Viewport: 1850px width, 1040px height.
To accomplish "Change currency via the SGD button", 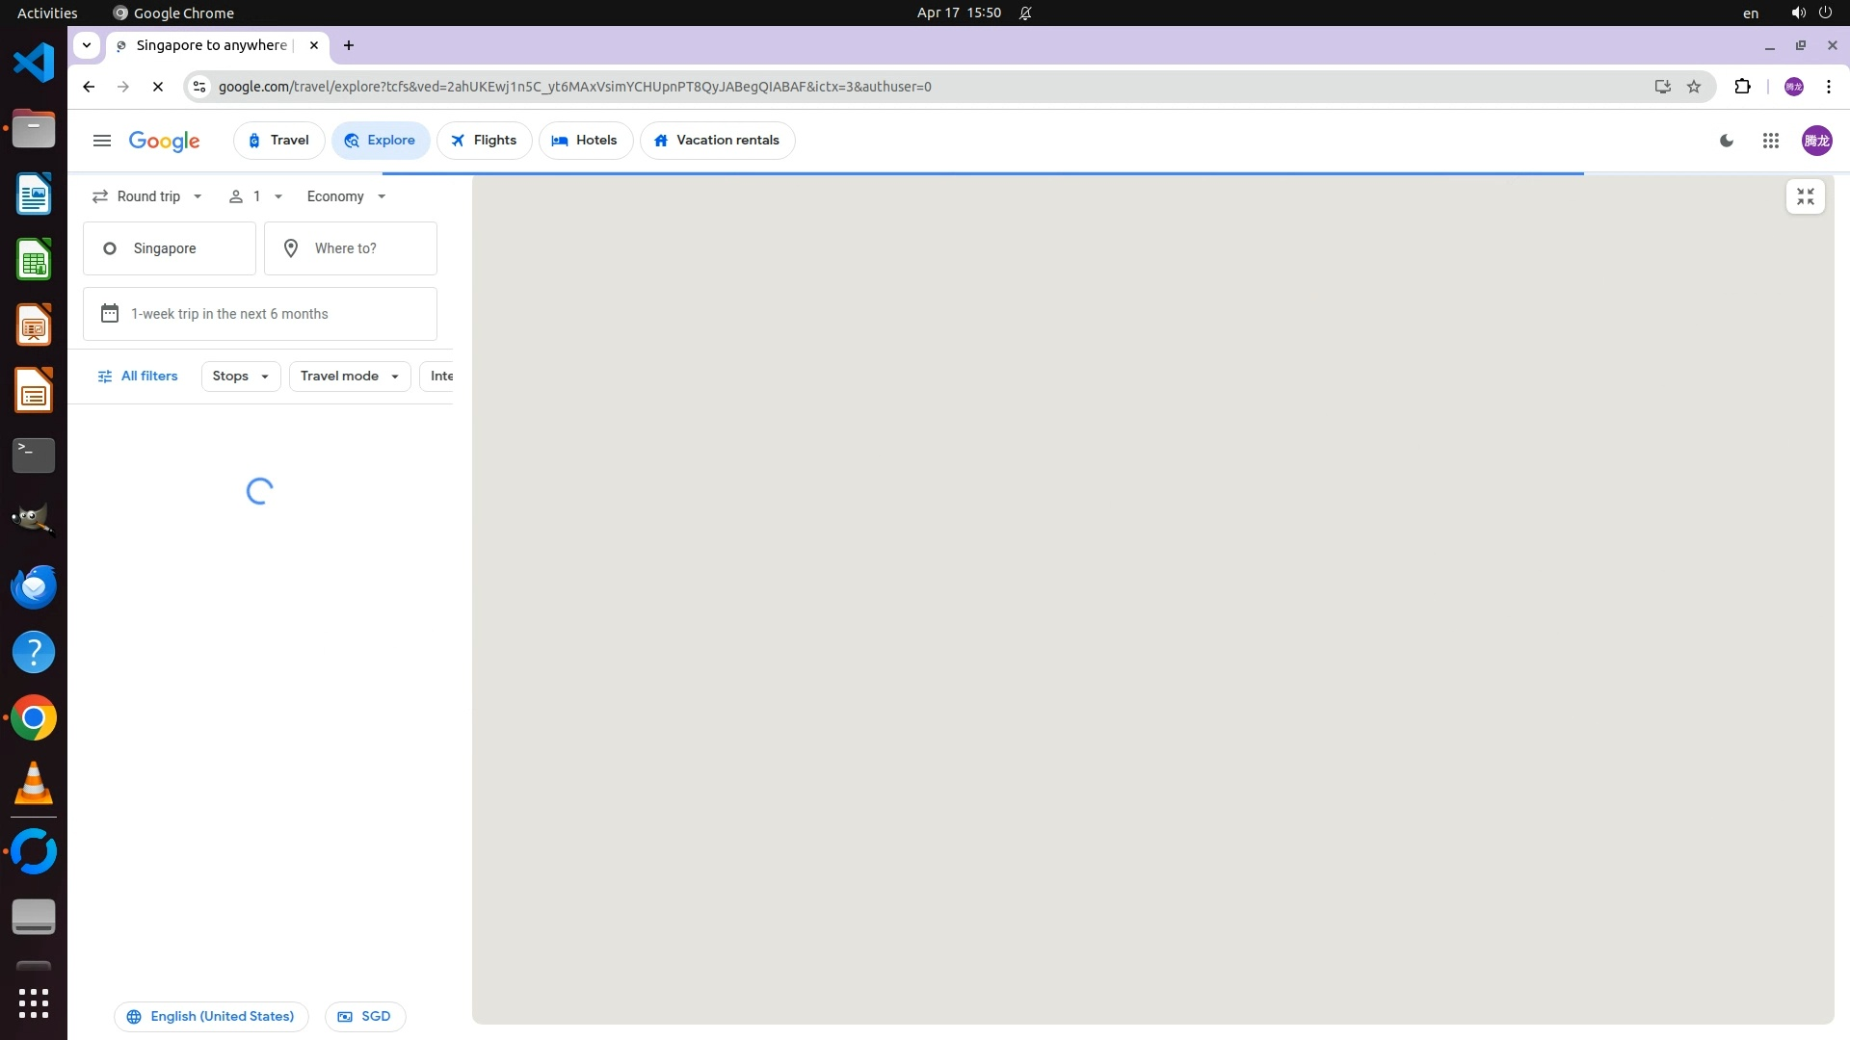I will pyautogui.click(x=365, y=1017).
